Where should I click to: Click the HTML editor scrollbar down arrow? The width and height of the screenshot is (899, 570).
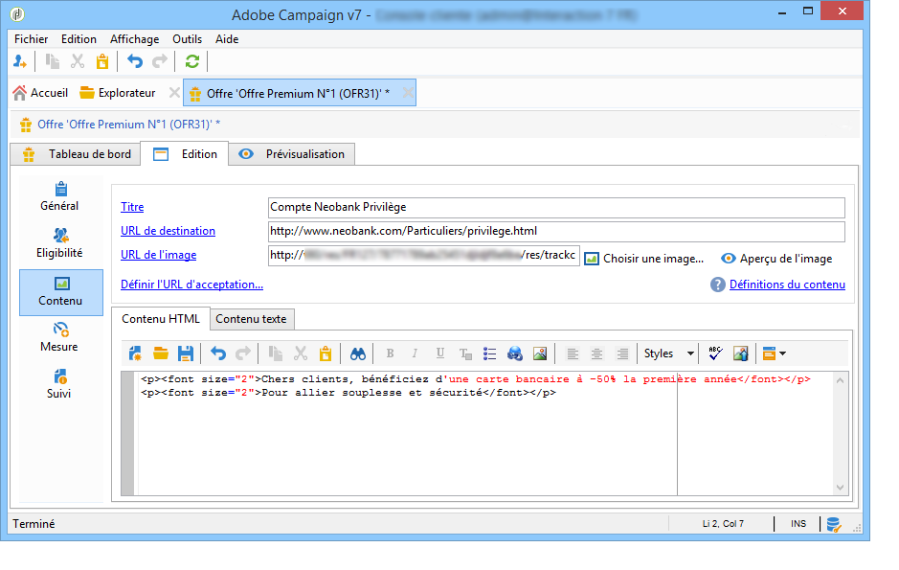pyautogui.click(x=840, y=488)
